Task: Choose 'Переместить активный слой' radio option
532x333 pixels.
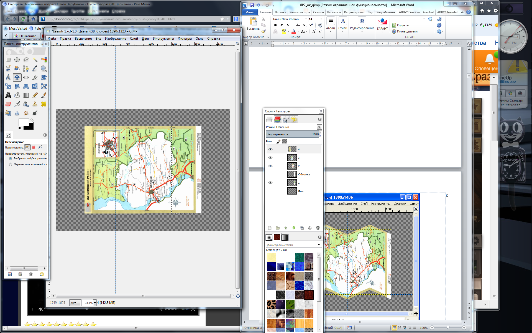Action: [11, 164]
